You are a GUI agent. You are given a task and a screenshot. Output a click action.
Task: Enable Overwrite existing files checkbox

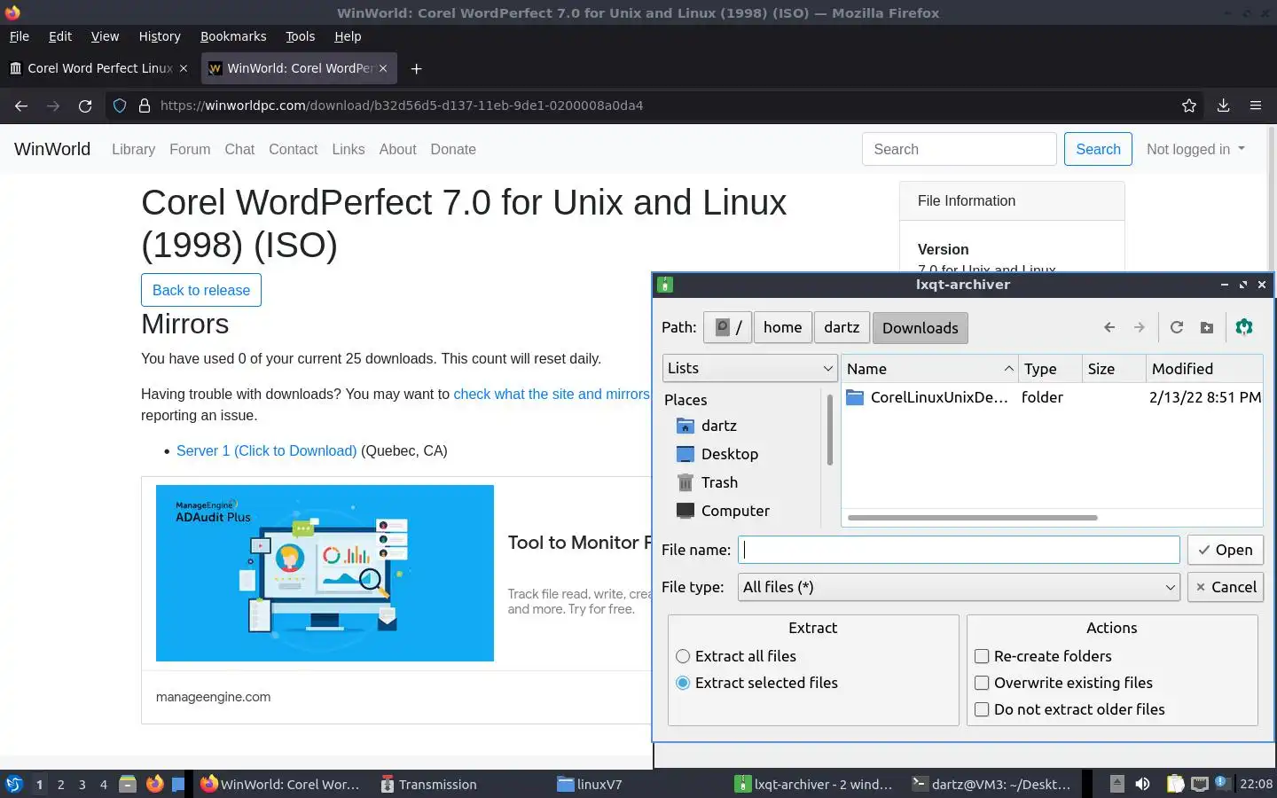[982, 683]
